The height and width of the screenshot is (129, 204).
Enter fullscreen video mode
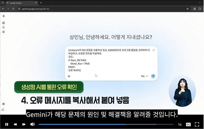[197, 124]
